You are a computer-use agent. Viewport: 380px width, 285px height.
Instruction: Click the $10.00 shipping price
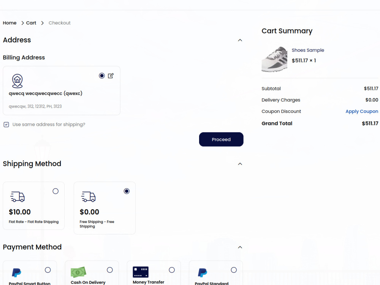(x=20, y=212)
